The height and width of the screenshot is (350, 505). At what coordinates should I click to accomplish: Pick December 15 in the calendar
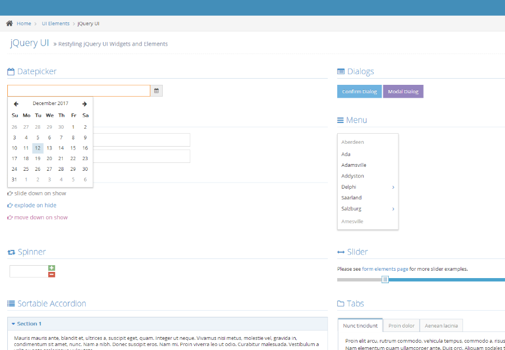[x=73, y=148]
